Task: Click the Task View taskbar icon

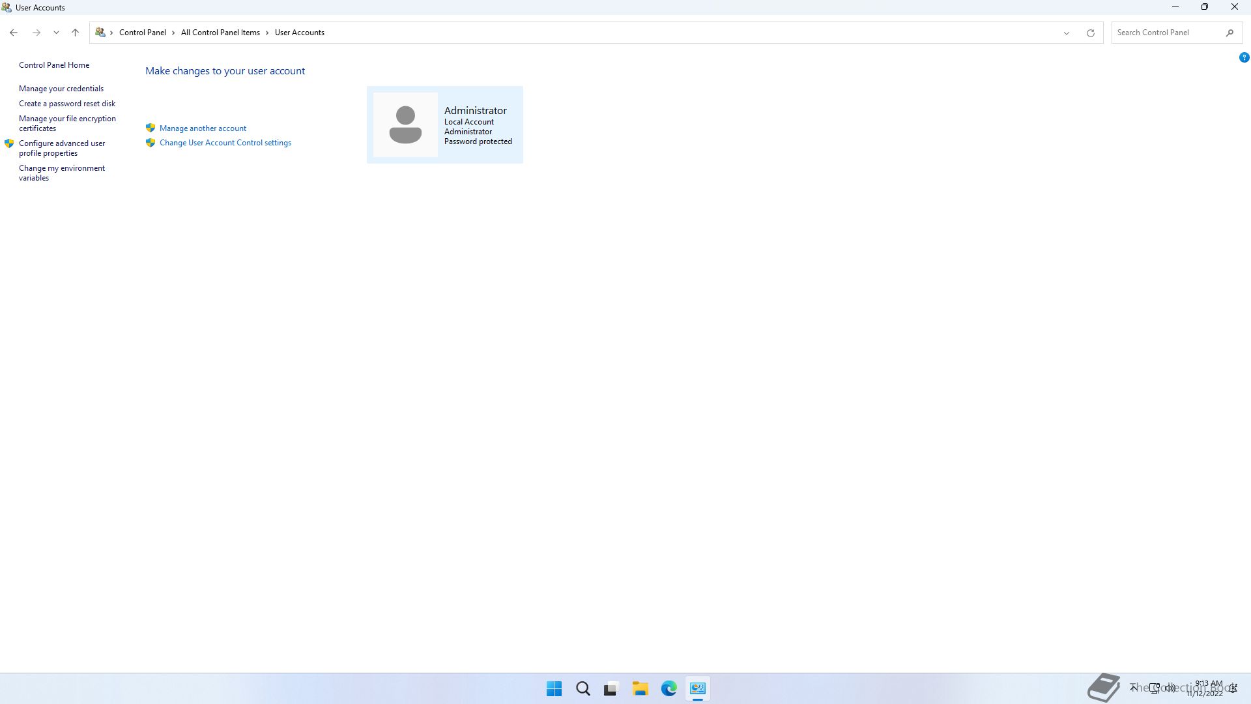Action: point(611,688)
